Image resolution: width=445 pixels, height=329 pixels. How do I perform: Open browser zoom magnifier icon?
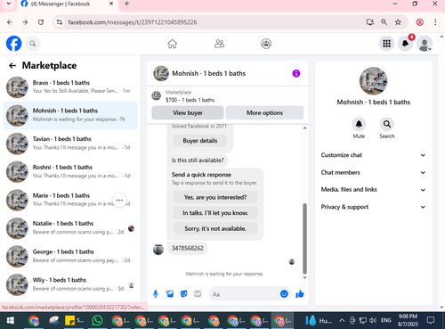coord(384,22)
